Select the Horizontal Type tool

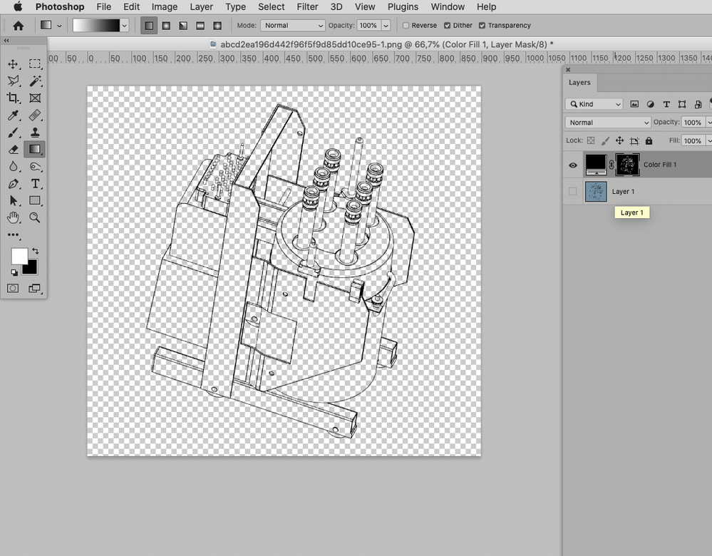tap(35, 184)
